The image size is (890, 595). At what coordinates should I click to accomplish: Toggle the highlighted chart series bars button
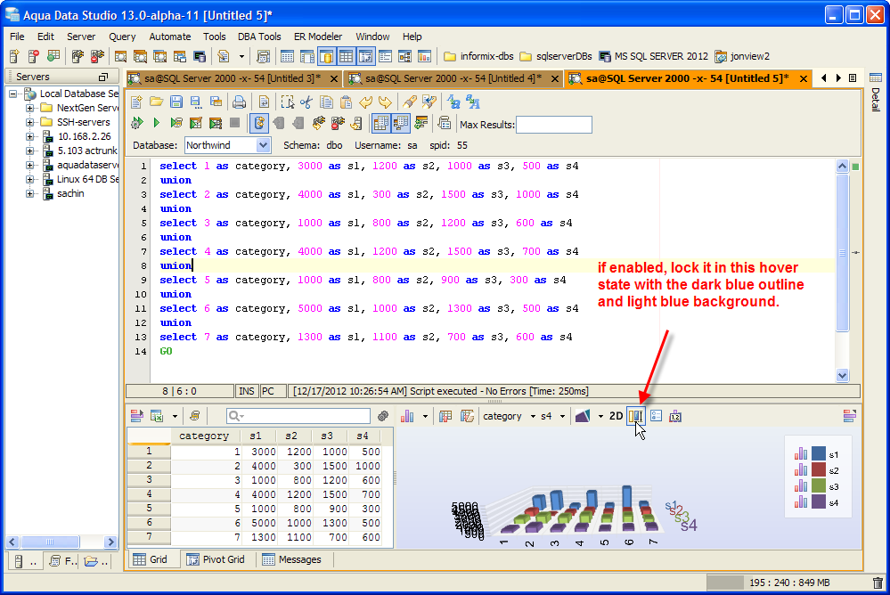click(x=636, y=416)
